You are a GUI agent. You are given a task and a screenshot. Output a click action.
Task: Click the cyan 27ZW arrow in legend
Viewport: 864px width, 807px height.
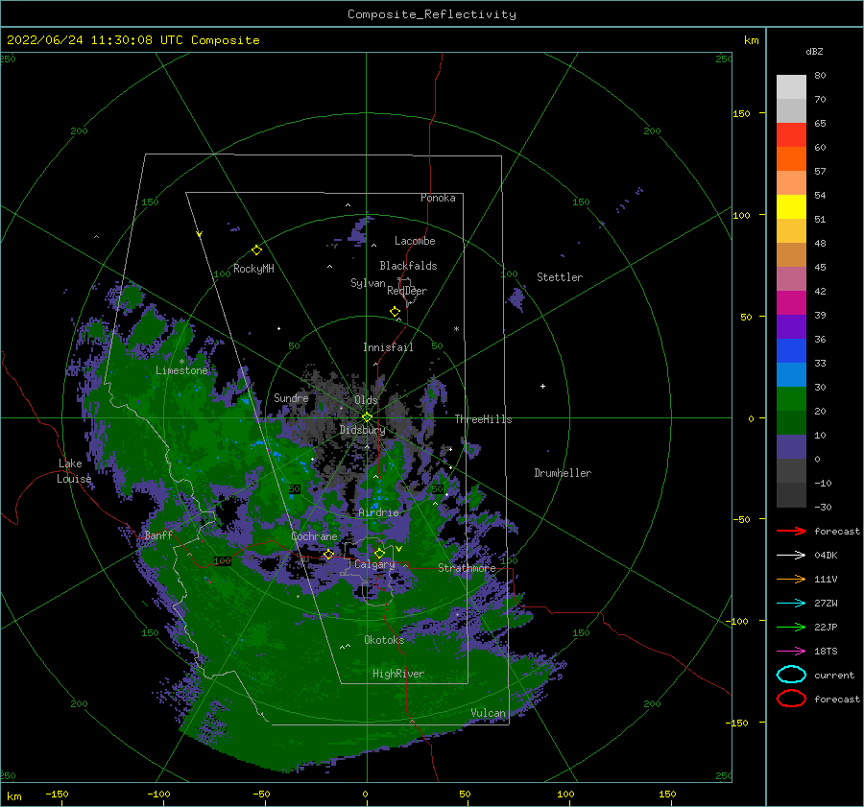pyautogui.click(x=791, y=603)
